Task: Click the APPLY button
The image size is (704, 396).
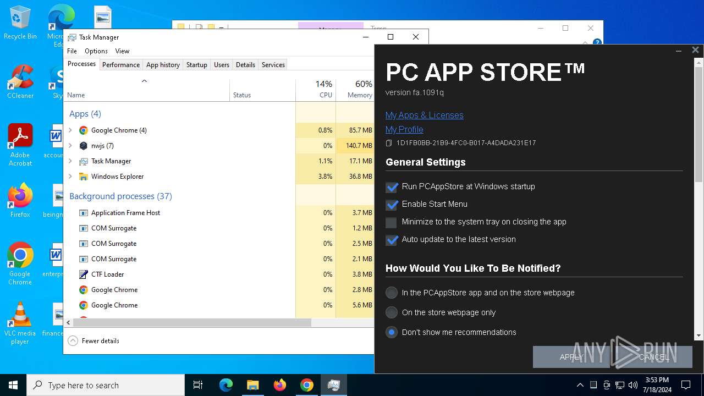Action: [x=571, y=357]
